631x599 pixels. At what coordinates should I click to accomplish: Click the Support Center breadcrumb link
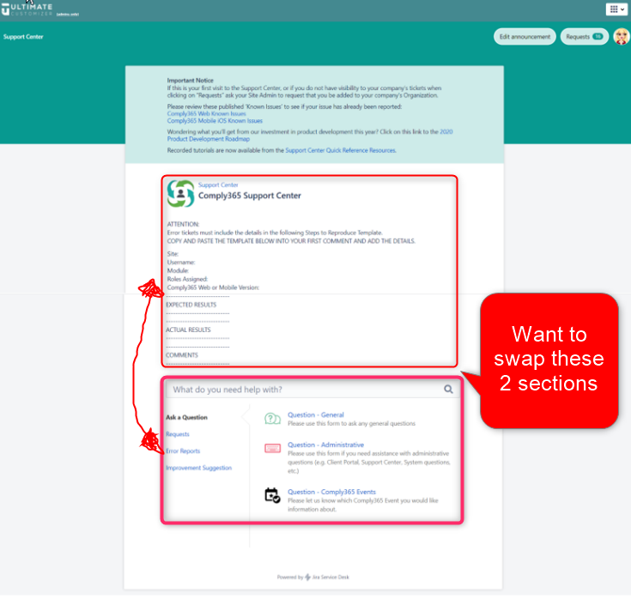coord(218,185)
